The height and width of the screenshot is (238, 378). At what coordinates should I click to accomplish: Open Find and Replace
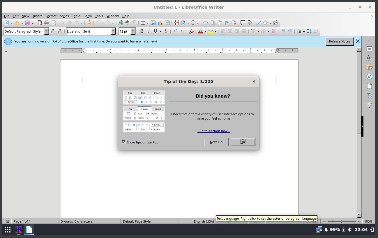tap(121, 22)
